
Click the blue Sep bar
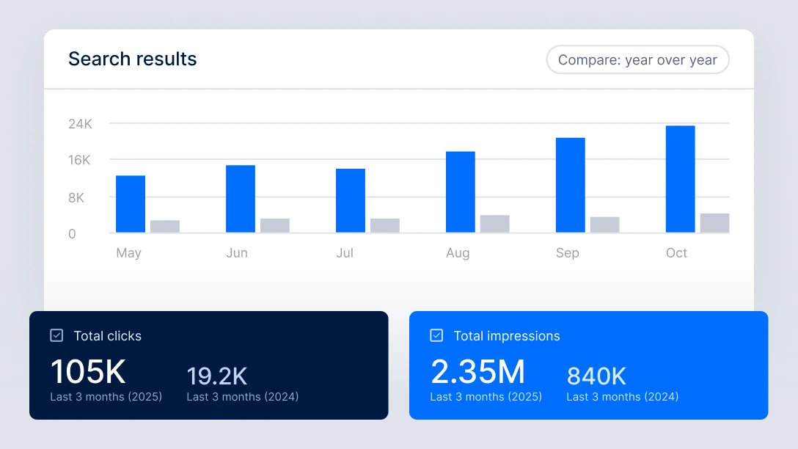click(571, 186)
